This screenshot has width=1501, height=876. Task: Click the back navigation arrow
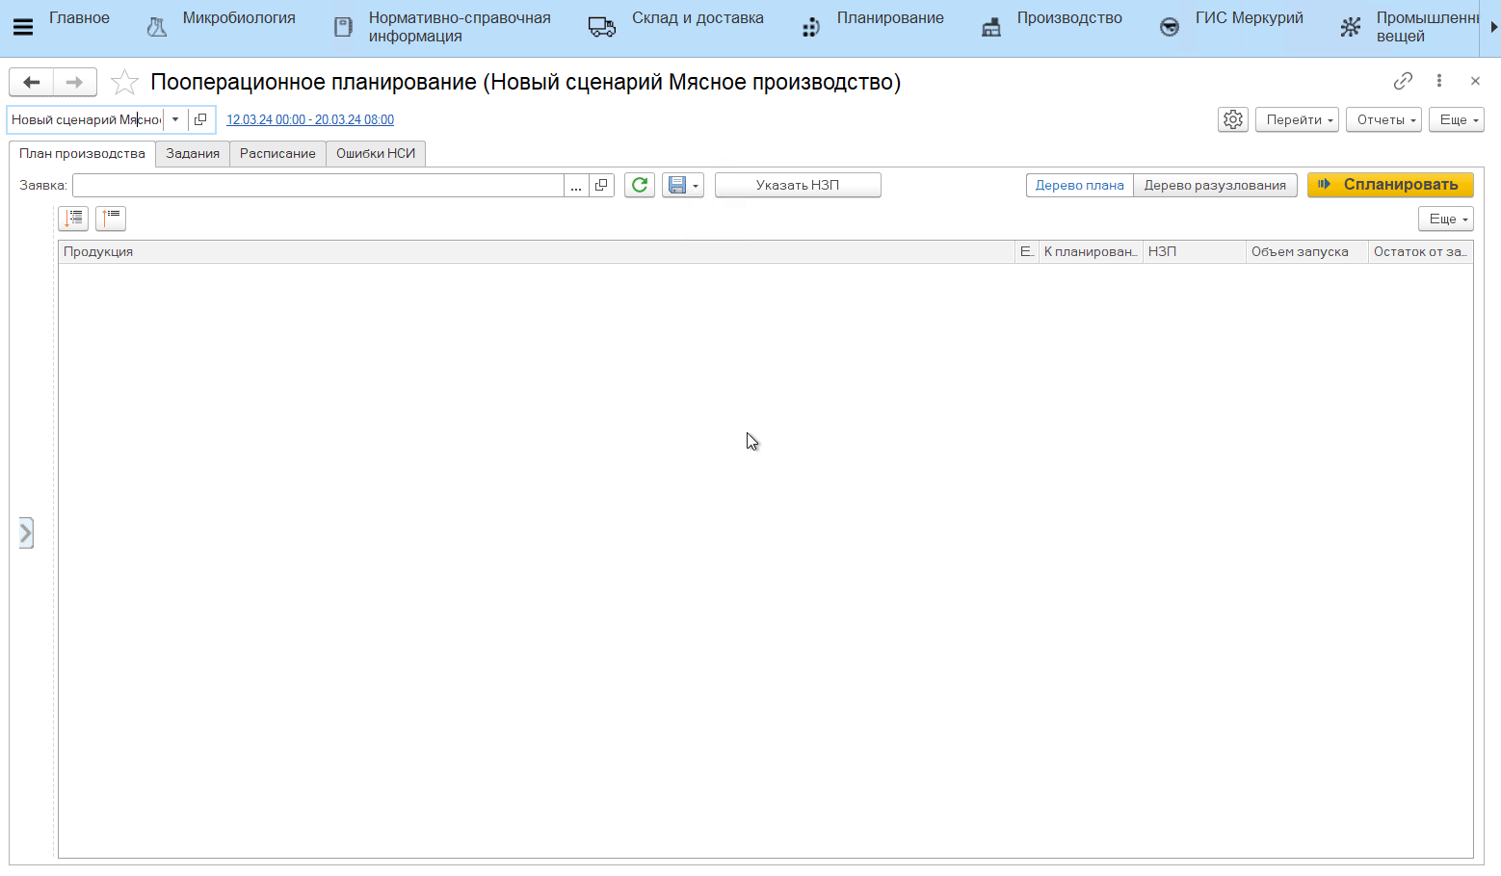32,82
